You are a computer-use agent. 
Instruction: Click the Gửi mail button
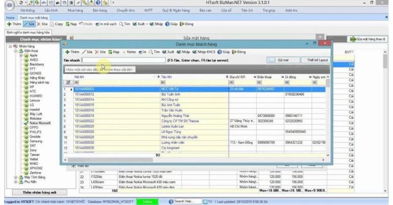[x=283, y=60]
